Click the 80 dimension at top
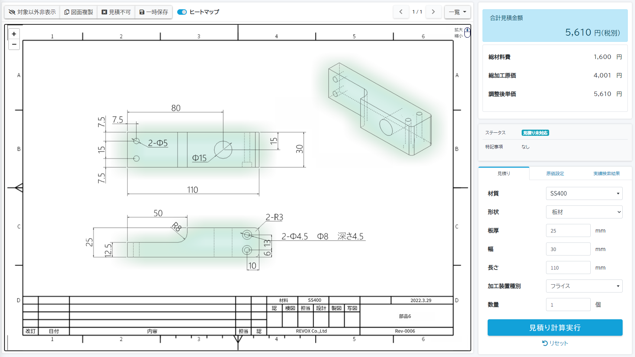 click(176, 108)
